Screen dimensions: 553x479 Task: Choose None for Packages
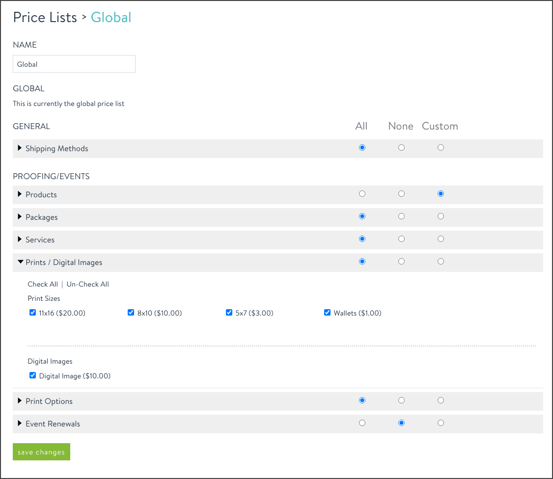[x=401, y=216]
